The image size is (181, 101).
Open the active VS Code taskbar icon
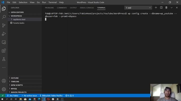click(44, 99)
